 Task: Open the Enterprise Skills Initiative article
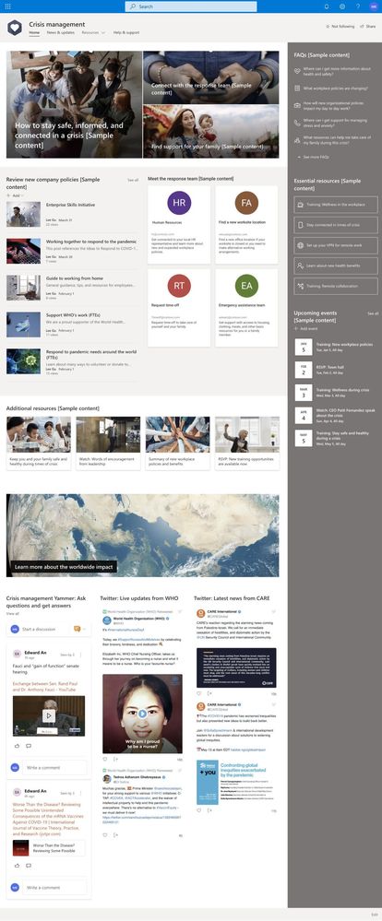70,205
